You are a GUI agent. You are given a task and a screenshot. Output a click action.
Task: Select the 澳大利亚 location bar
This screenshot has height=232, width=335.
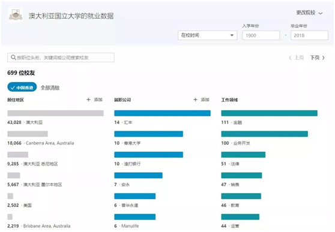56,113
